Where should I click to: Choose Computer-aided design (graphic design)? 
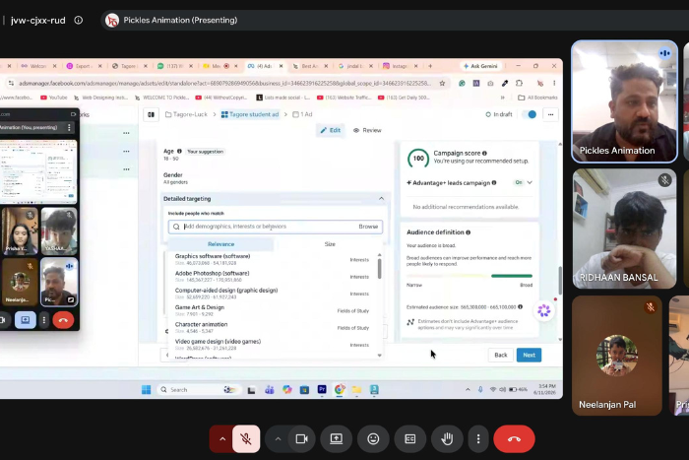click(272, 294)
